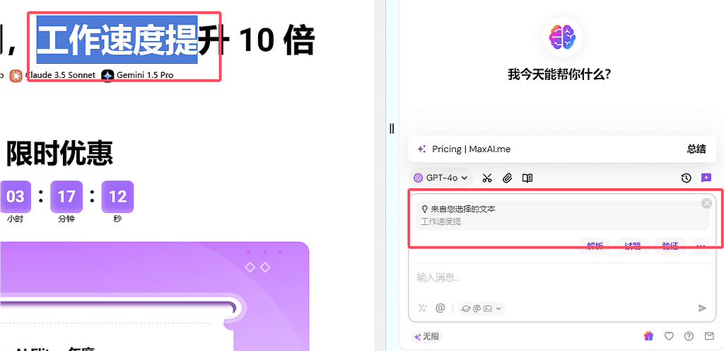The width and height of the screenshot is (724, 351).
Task: Remove the selected text context
Action: (706, 203)
